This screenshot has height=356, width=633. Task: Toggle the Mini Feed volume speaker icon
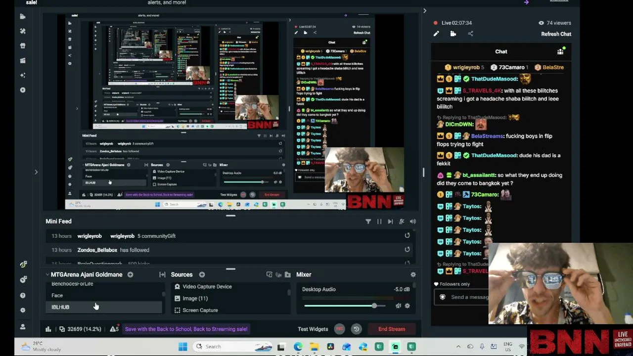(413, 222)
